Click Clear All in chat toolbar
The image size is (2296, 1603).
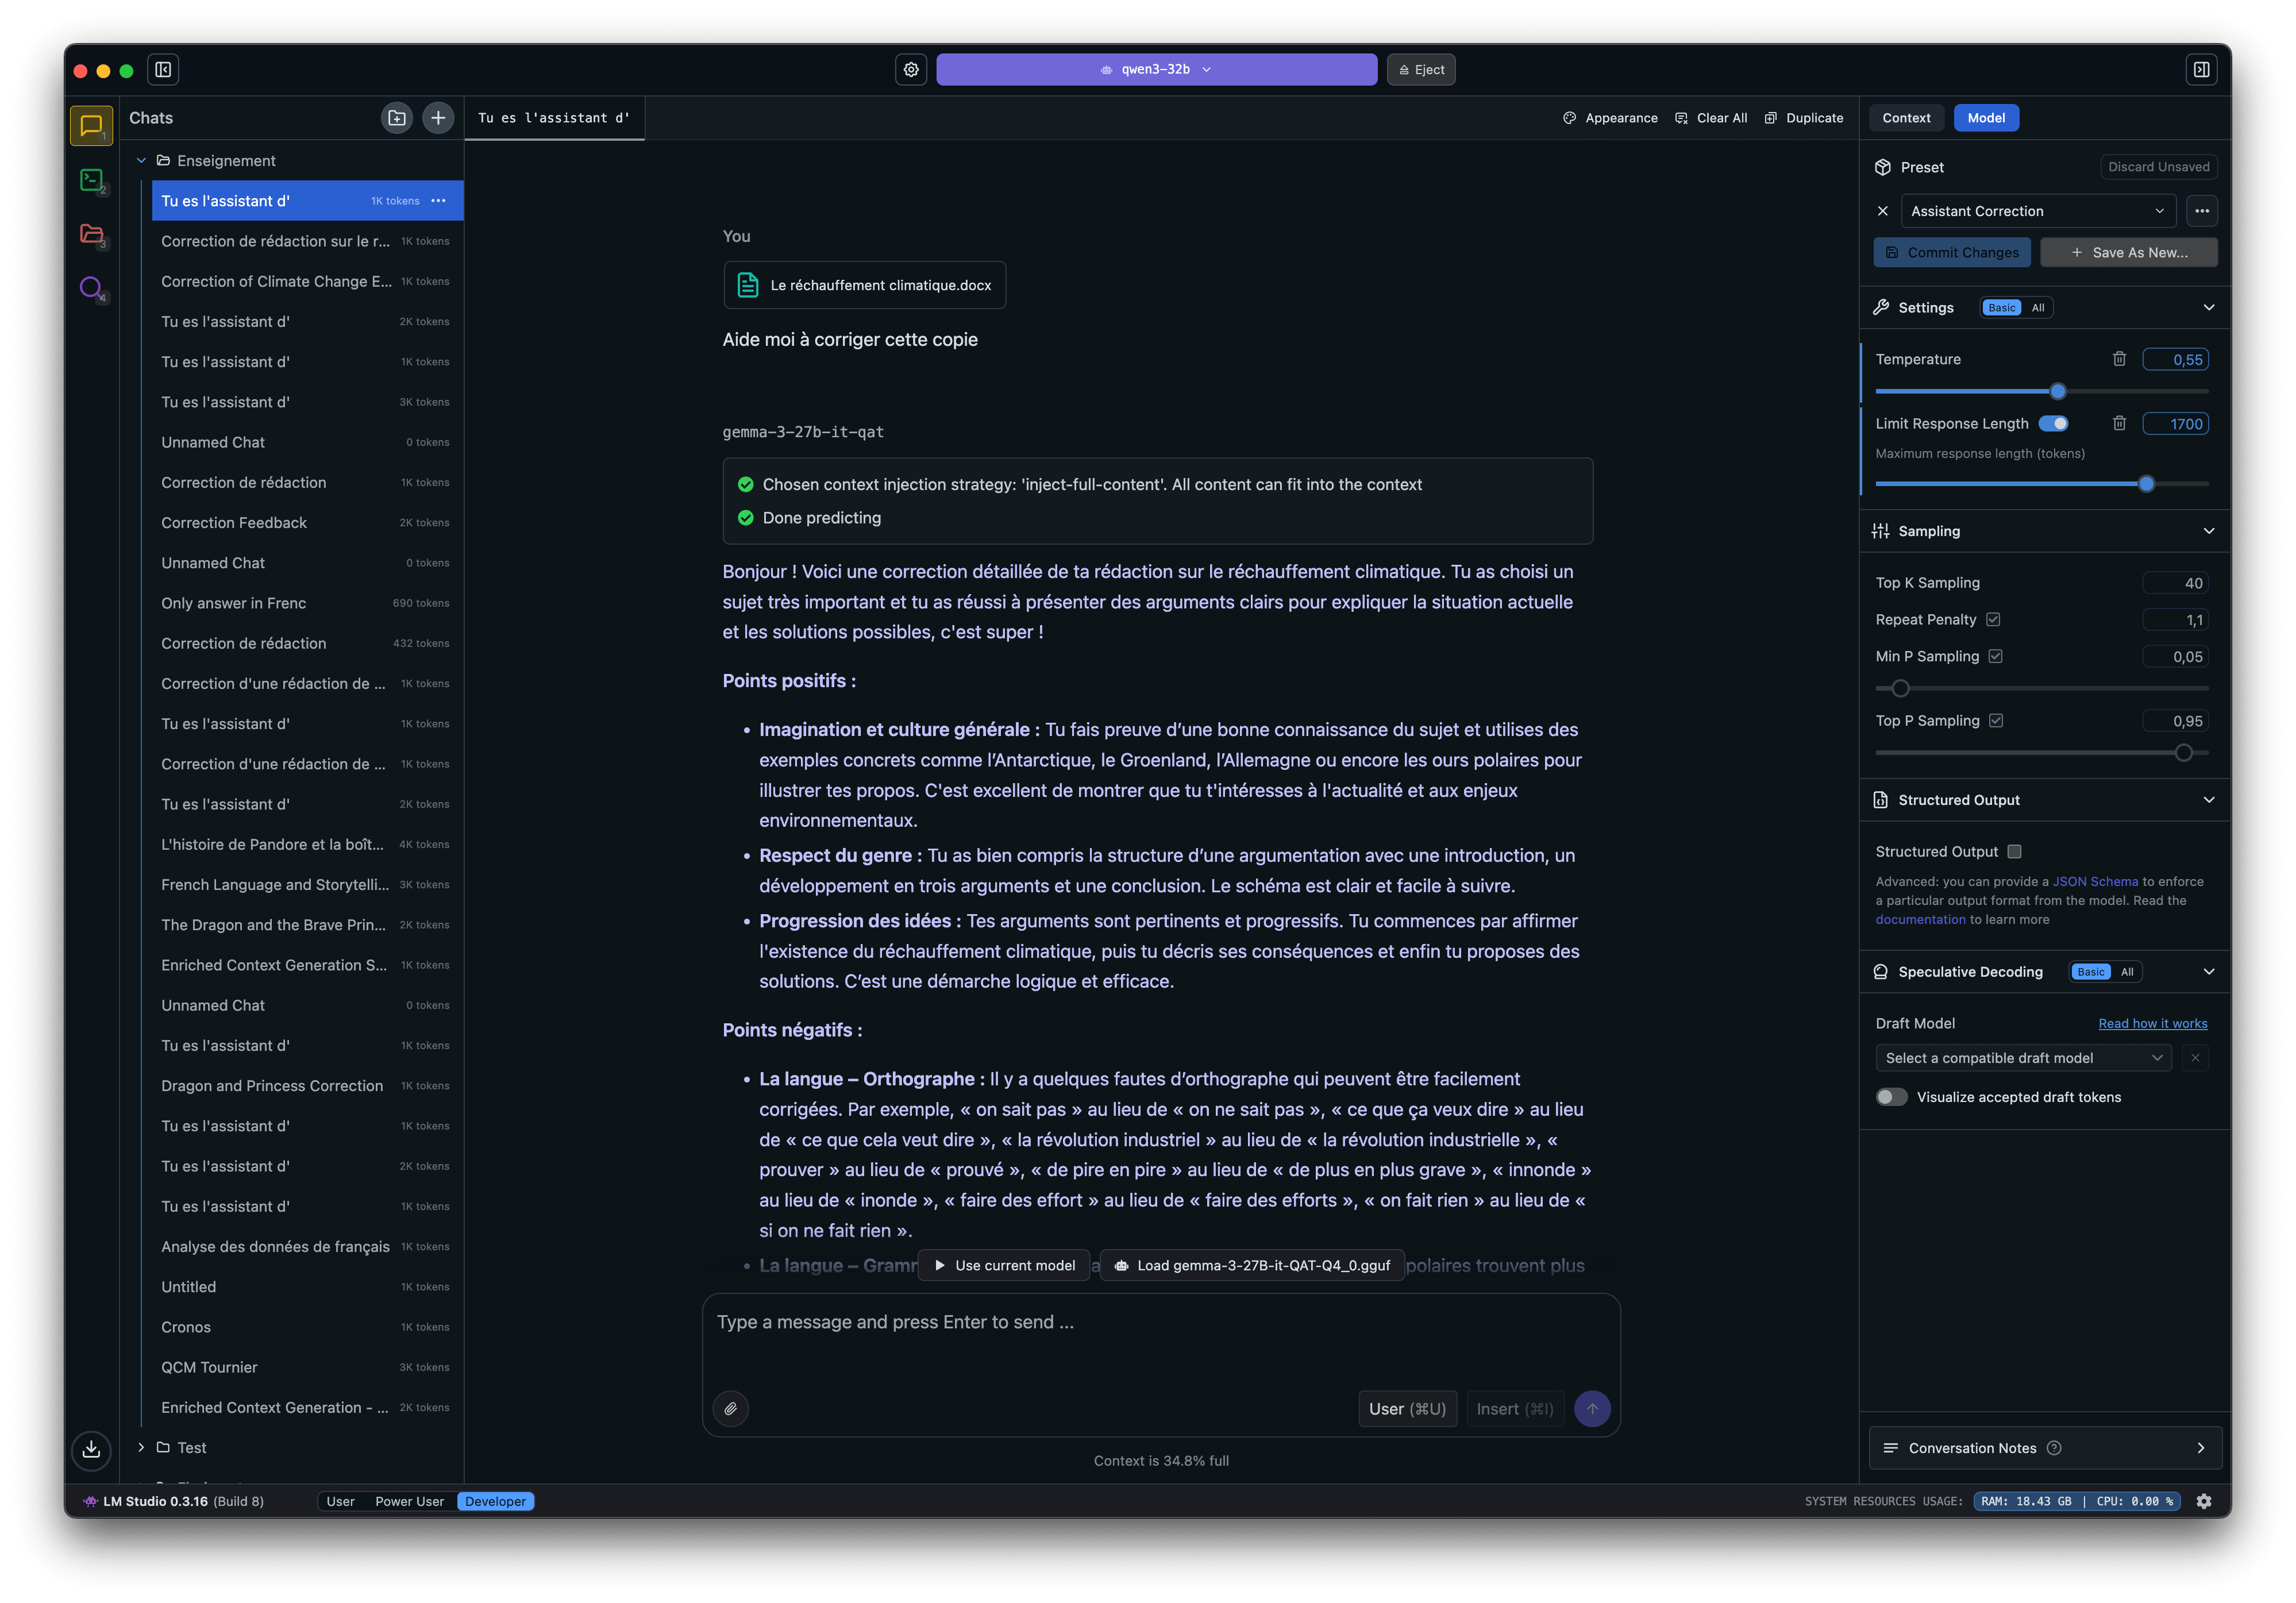pos(1711,118)
